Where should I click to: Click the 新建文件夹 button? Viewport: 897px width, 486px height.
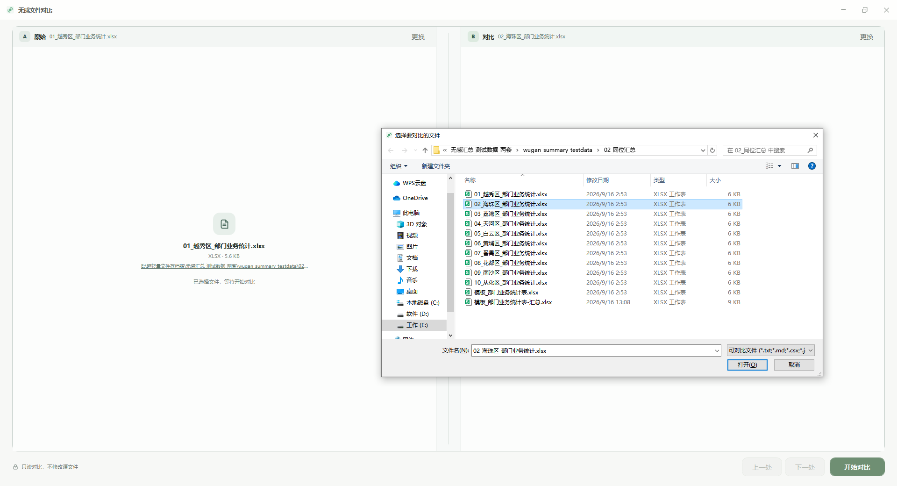pyautogui.click(x=435, y=166)
